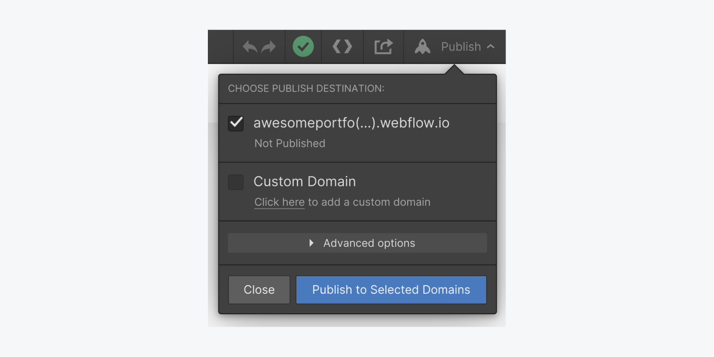Click the share/export icon in the toolbar
The width and height of the screenshot is (714, 357).
(x=383, y=46)
